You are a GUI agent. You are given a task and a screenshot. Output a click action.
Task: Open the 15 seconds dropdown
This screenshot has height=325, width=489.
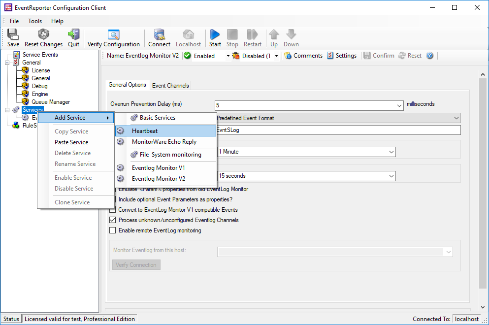391,176
